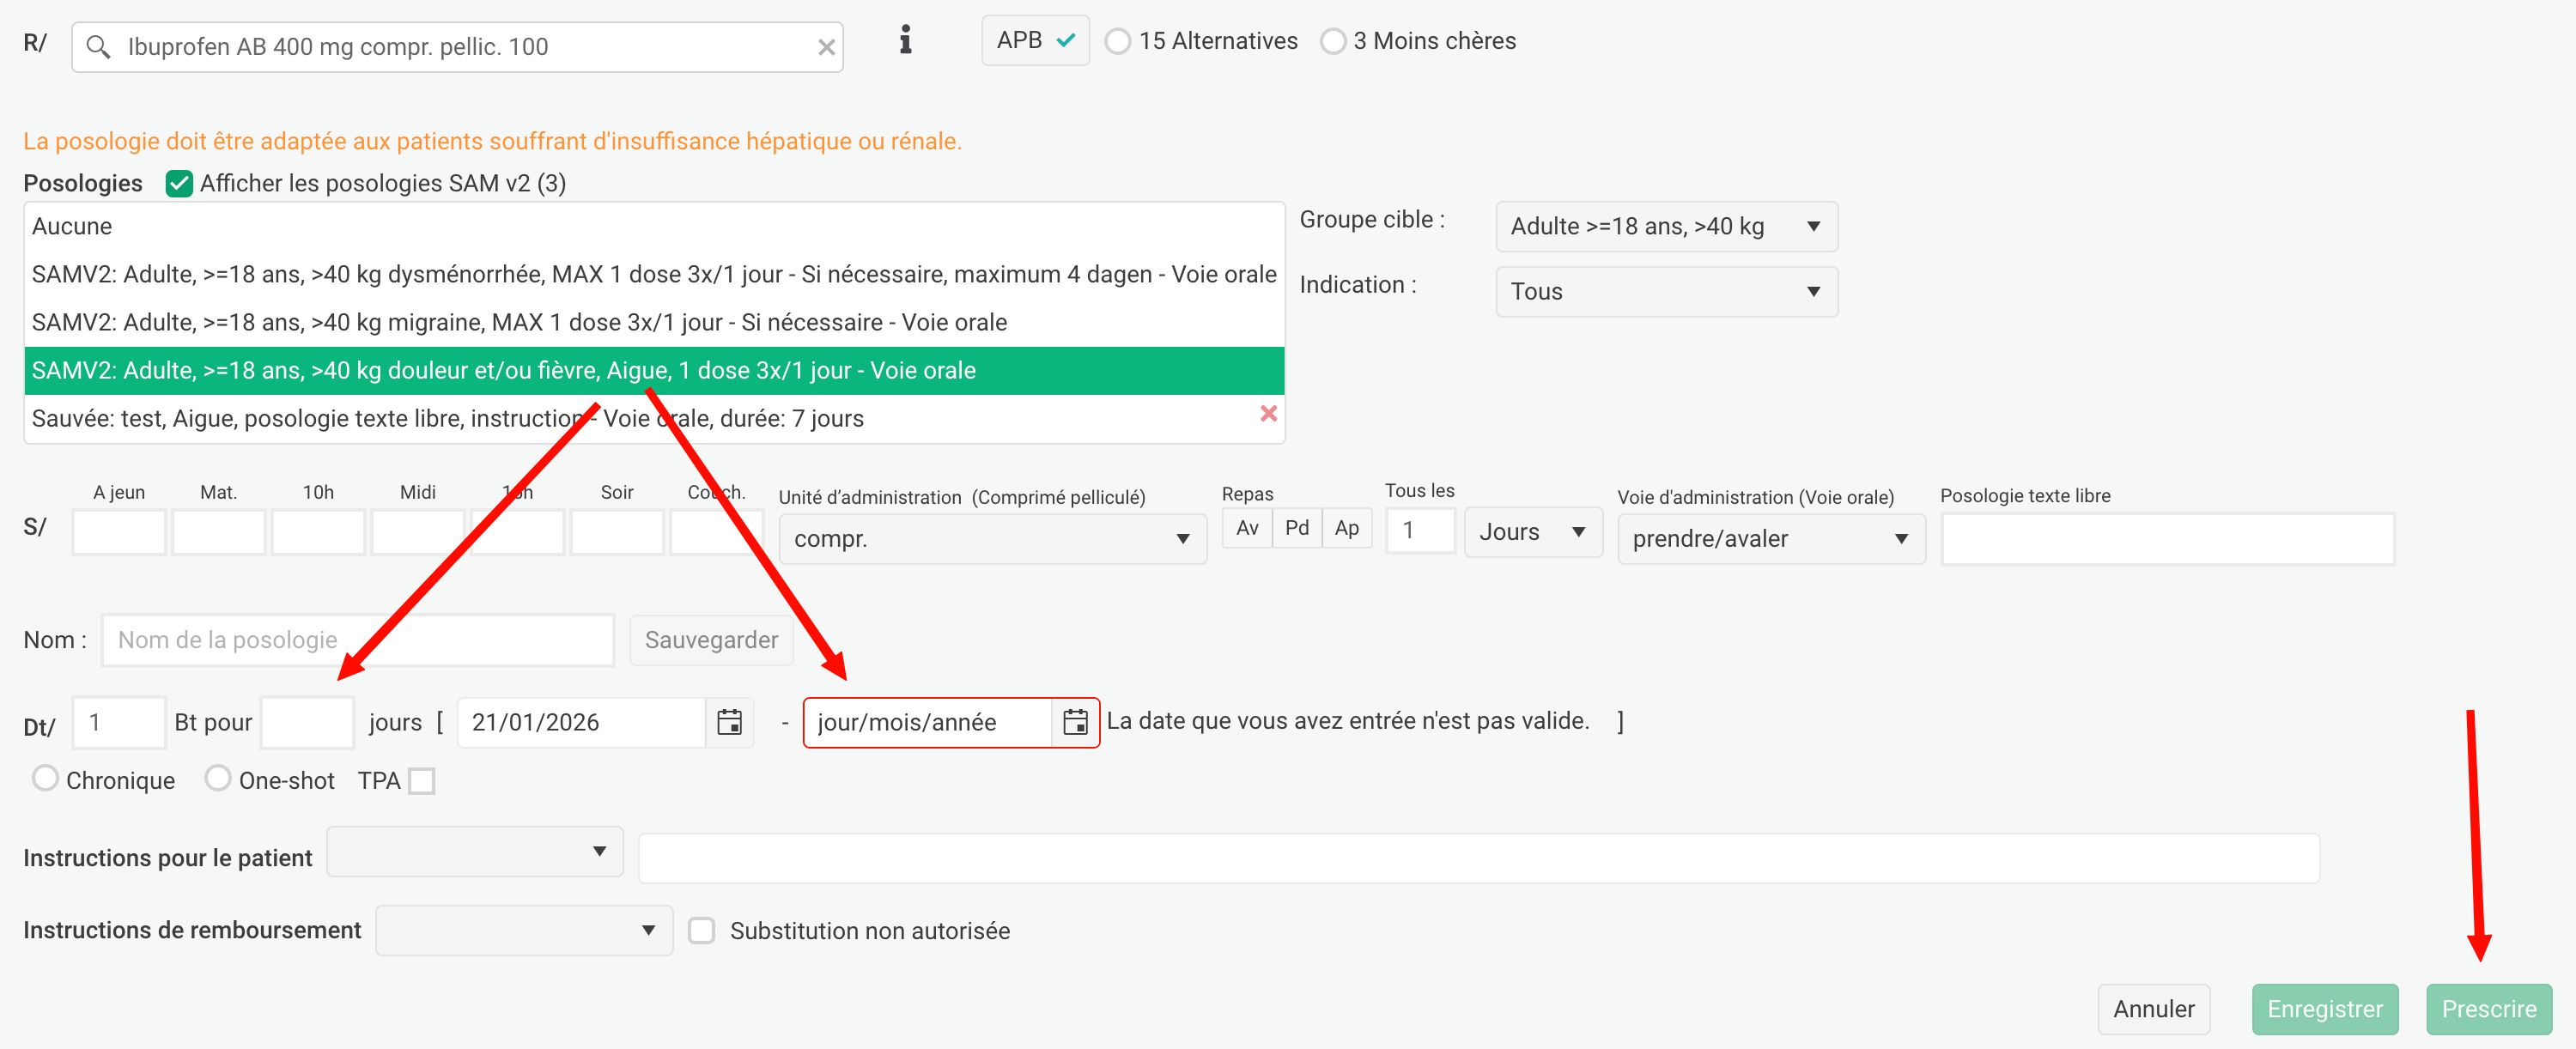
Task: Delete the saved 'test' posologie
Action: (1268, 414)
